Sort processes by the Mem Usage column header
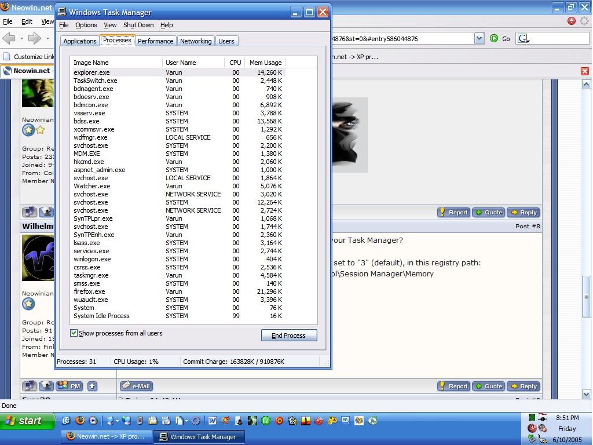The image size is (593, 445). 265,62
